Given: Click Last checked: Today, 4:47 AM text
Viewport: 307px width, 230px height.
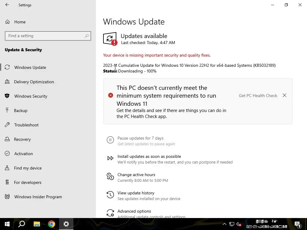Looking at the screenshot, I should 148,43.
